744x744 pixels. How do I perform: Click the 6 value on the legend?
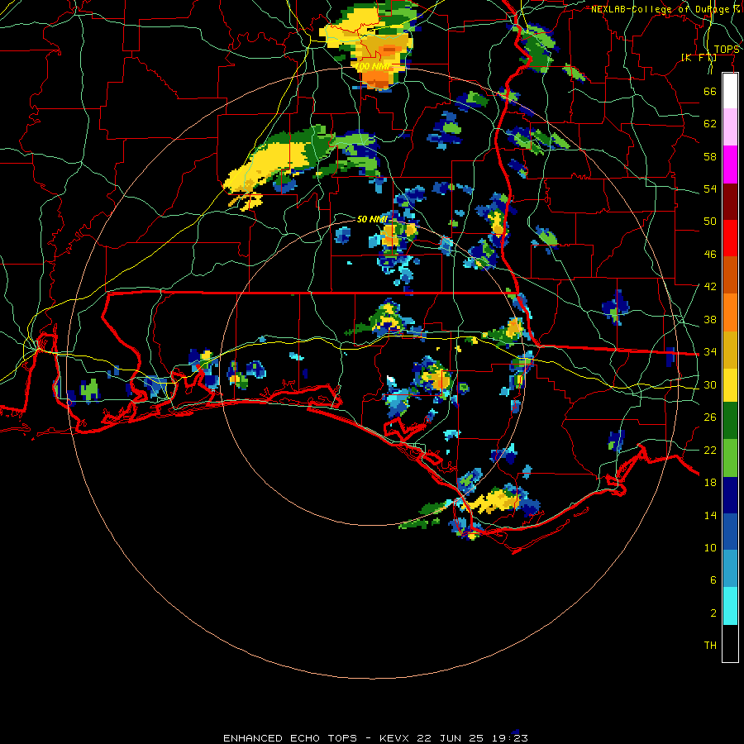[713, 580]
